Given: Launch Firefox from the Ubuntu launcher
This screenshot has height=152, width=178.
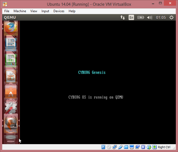Looking at the screenshot, I should [11, 28].
